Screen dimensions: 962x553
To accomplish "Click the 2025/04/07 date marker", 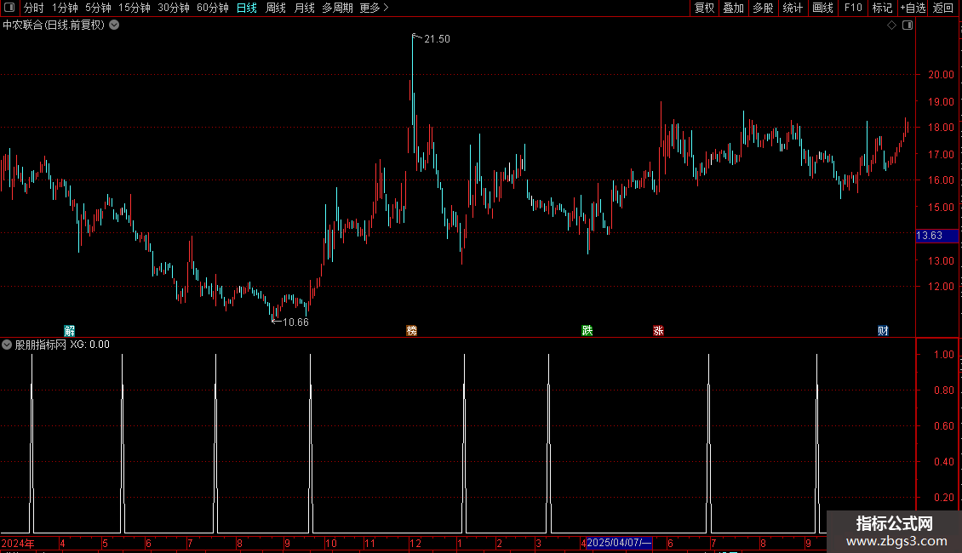I will point(618,543).
